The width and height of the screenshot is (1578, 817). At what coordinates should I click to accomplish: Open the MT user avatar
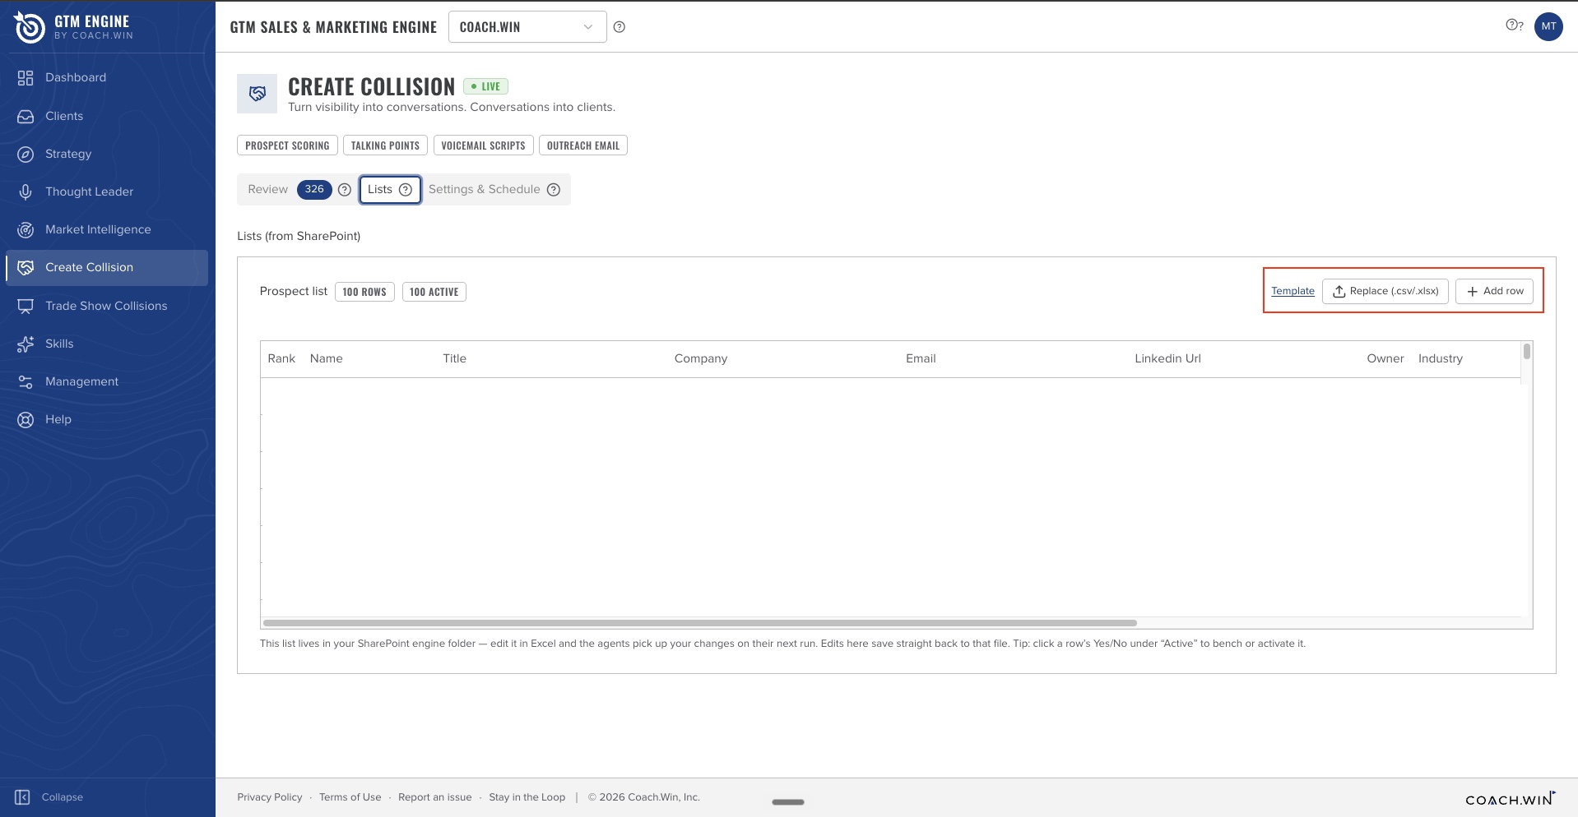[x=1548, y=26]
